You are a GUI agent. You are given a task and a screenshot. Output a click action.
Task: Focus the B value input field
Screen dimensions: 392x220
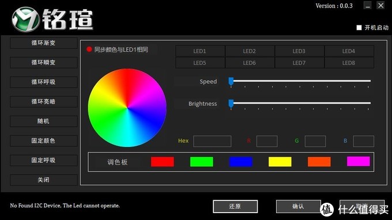(x=364, y=141)
